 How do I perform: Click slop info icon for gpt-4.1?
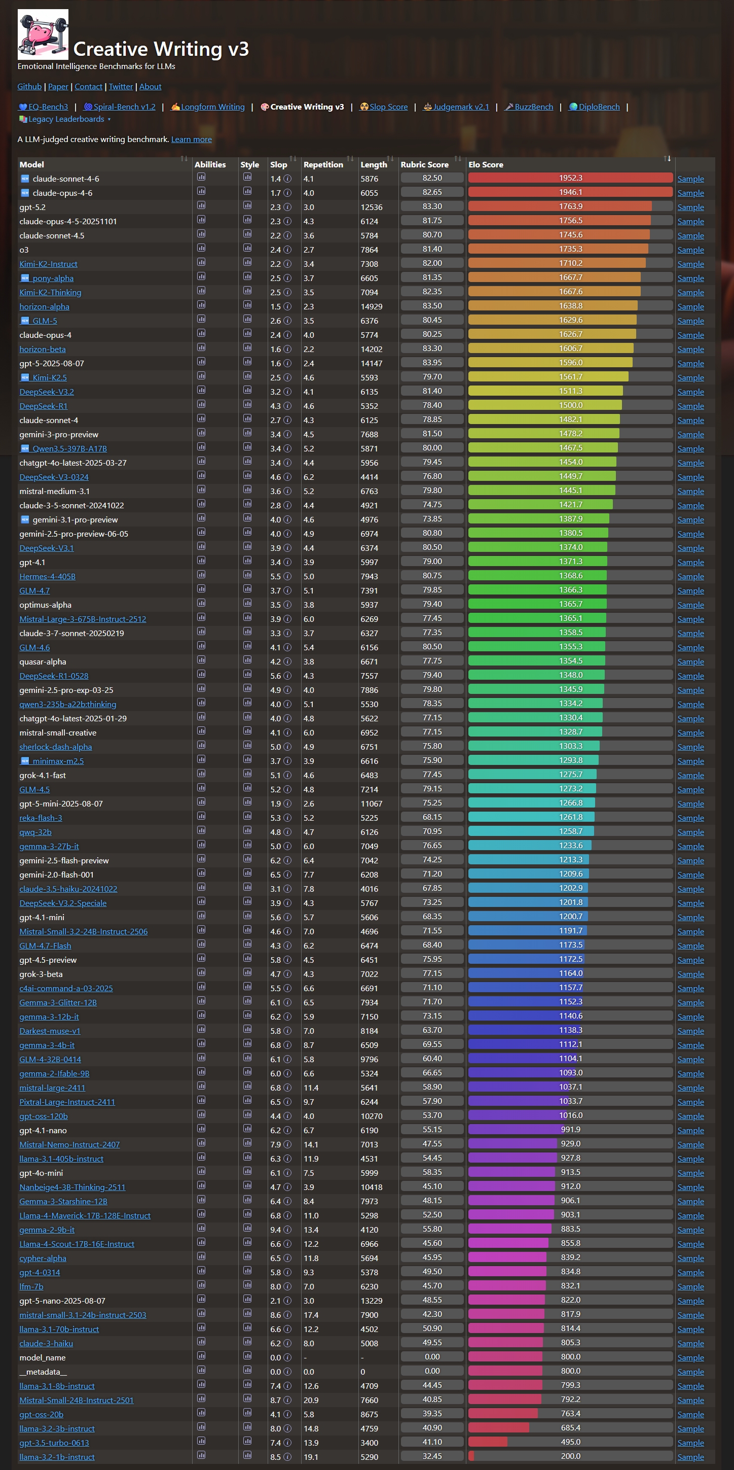[x=287, y=562]
